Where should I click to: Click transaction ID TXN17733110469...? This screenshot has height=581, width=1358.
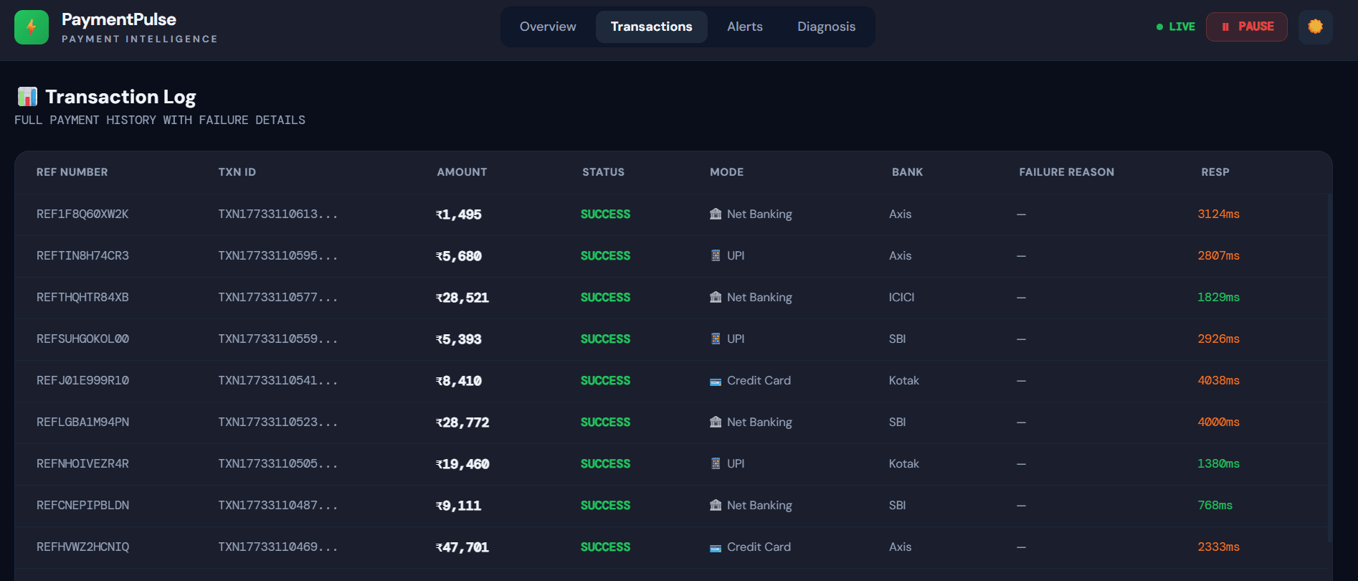pyautogui.click(x=278, y=547)
